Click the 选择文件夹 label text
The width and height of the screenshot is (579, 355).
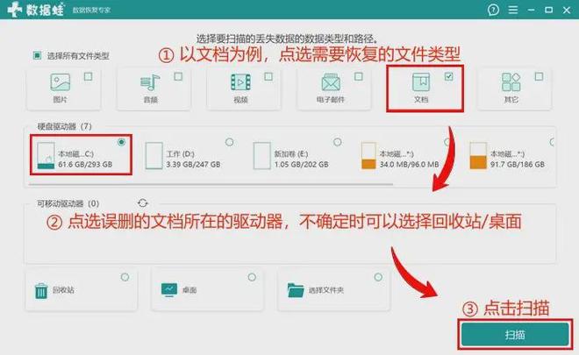click(x=326, y=290)
